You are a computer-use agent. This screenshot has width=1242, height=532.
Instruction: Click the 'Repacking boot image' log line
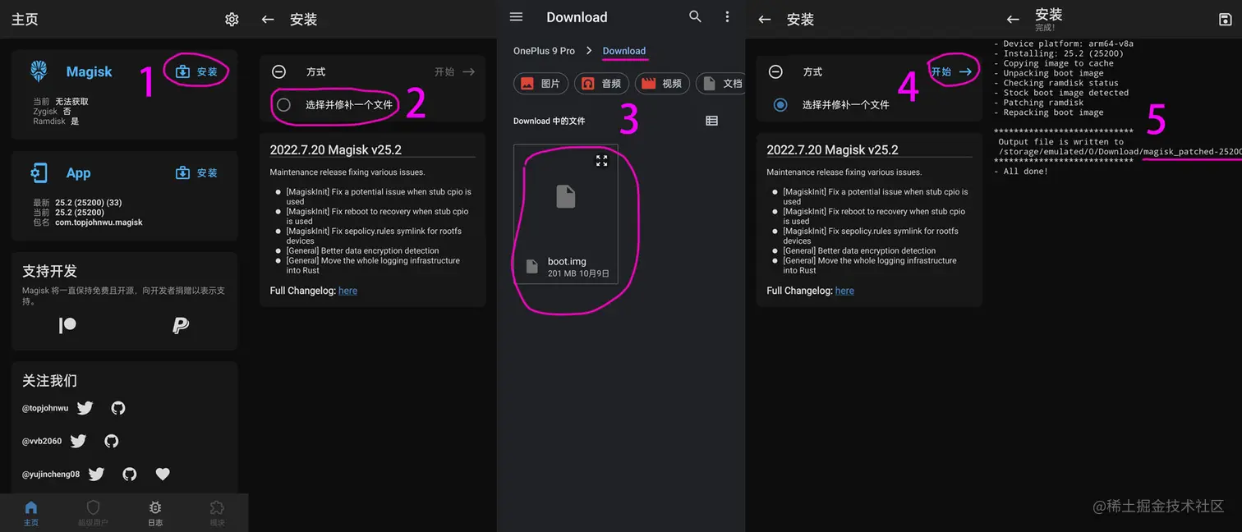[x=1048, y=112]
